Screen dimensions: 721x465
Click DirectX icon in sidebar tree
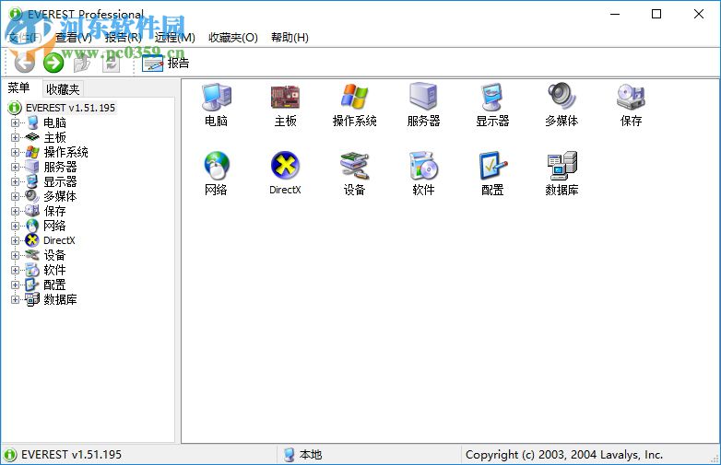click(32, 240)
